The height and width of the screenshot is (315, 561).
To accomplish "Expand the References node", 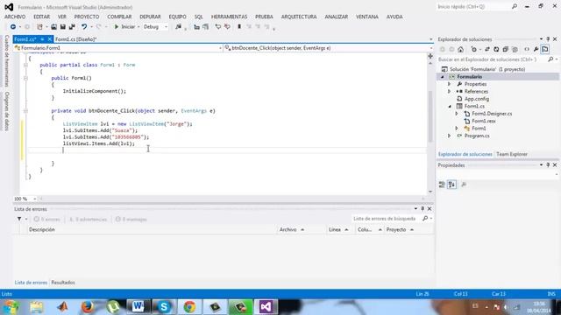I will (450, 91).
